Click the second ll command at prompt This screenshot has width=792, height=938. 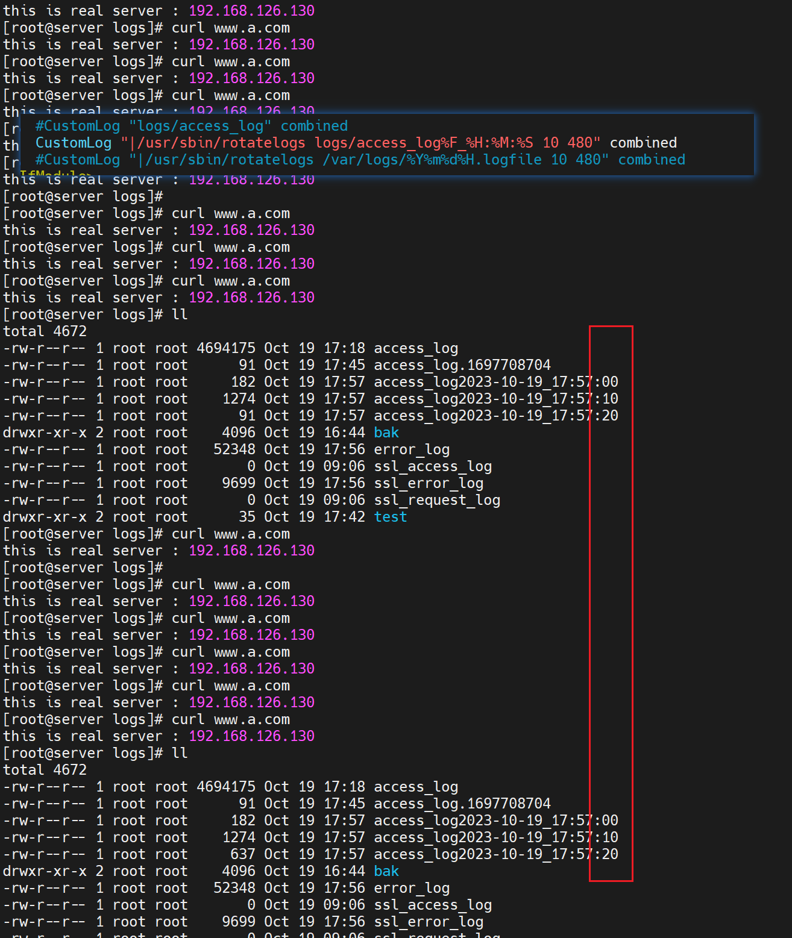[x=180, y=753]
